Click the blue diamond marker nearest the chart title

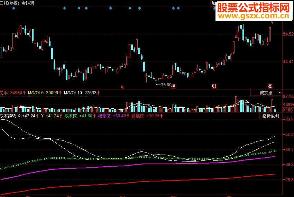point(14,8)
